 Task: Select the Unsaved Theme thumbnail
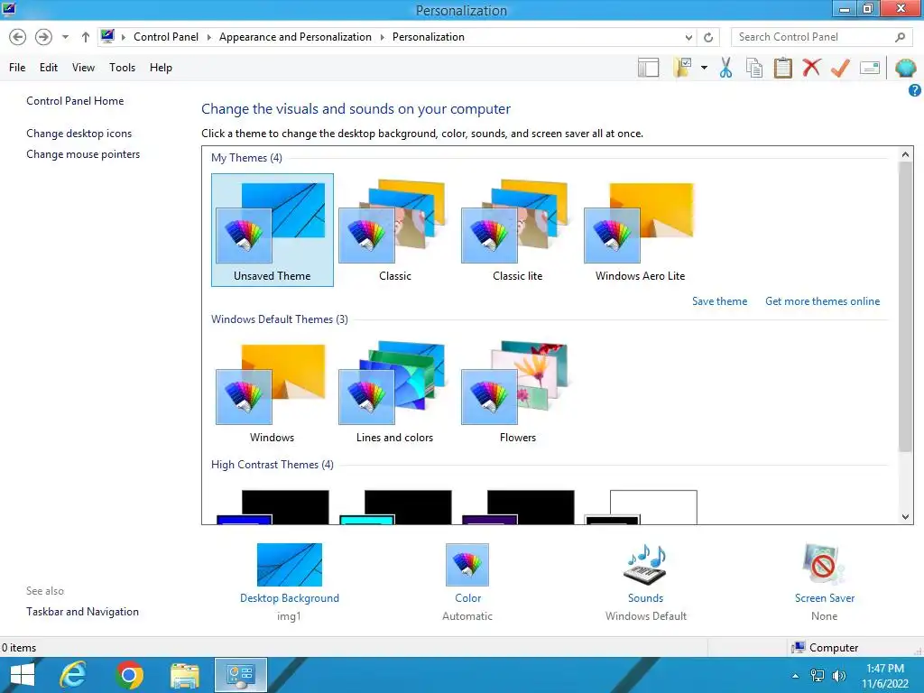273,230
